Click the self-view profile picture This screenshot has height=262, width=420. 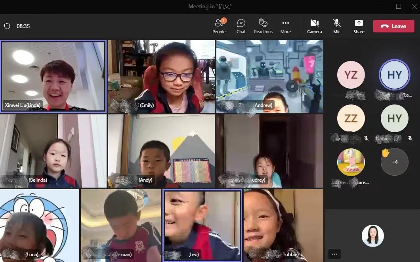tap(372, 236)
